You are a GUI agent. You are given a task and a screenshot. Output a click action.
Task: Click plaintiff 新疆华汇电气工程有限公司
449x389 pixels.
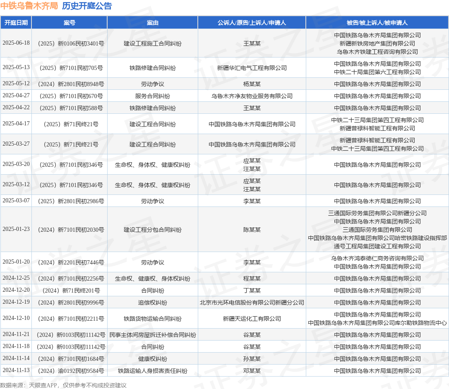click(x=252, y=68)
